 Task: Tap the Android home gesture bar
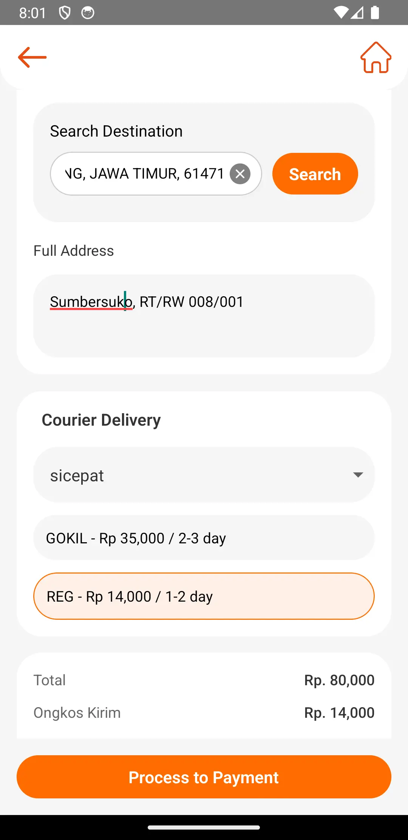click(204, 828)
